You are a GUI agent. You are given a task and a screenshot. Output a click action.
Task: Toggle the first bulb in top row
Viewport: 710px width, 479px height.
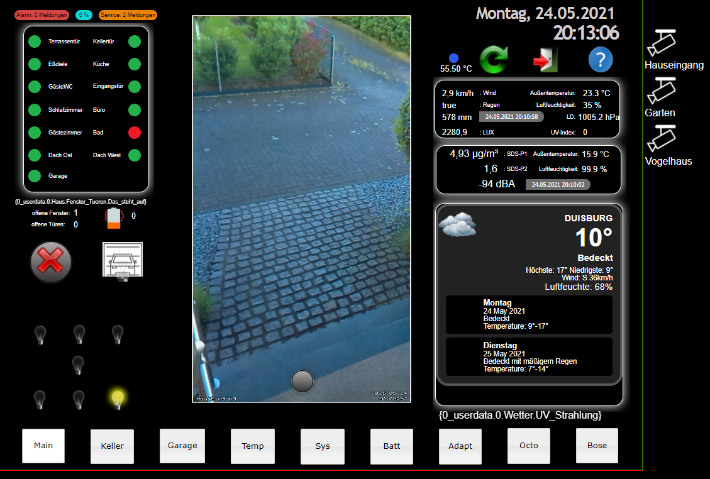point(40,335)
